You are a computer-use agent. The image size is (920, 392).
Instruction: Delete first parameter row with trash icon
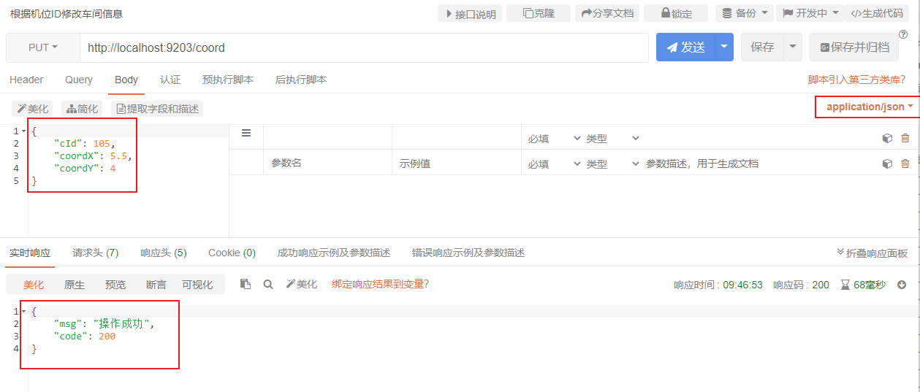coord(905,138)
